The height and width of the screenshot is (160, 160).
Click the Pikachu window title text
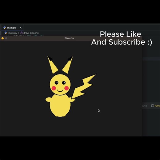coord(69,38)
